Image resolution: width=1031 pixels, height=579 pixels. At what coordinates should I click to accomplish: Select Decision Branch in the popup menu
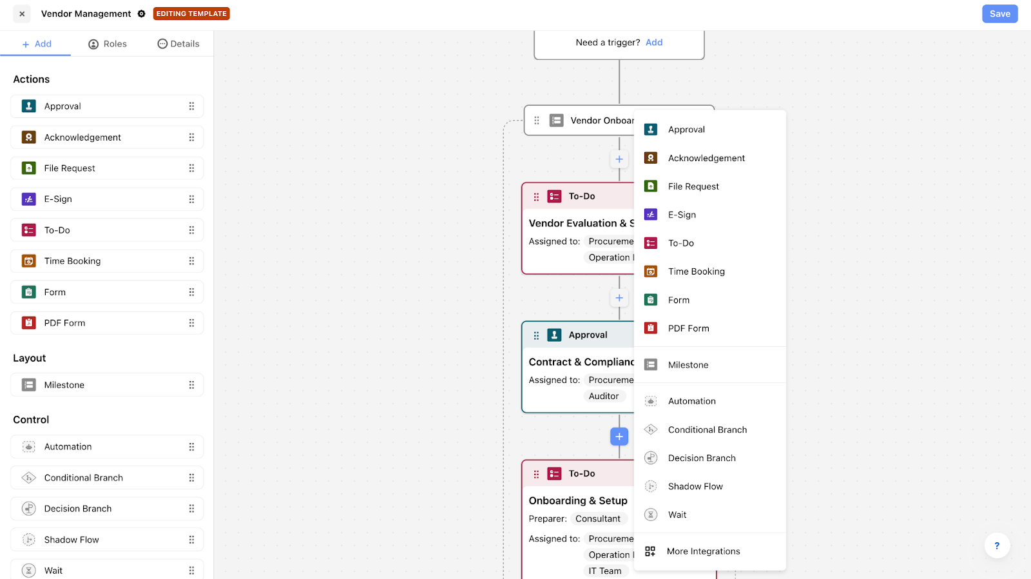pos(702,458)
